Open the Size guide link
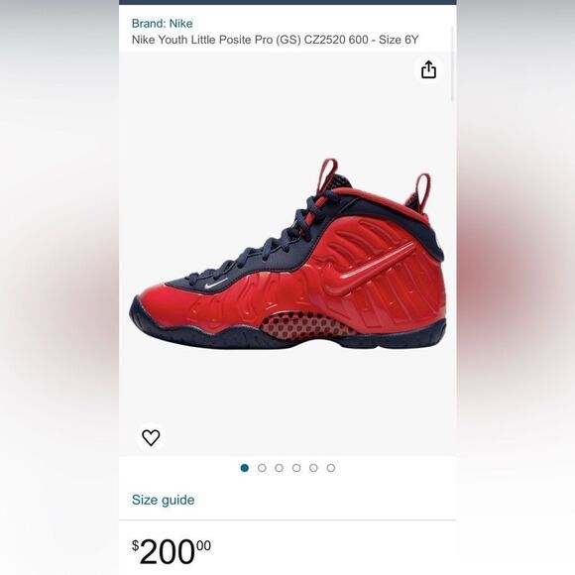The image size is (575, 575). tap(164, 500)
